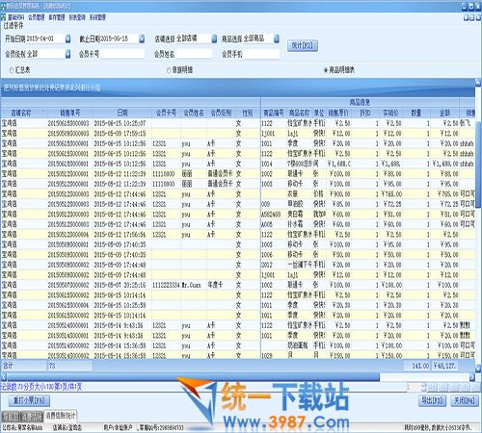This screenshot has height=433, width=482.
Task: Click the 会员姓名 input field
Action: pos(194,54)
